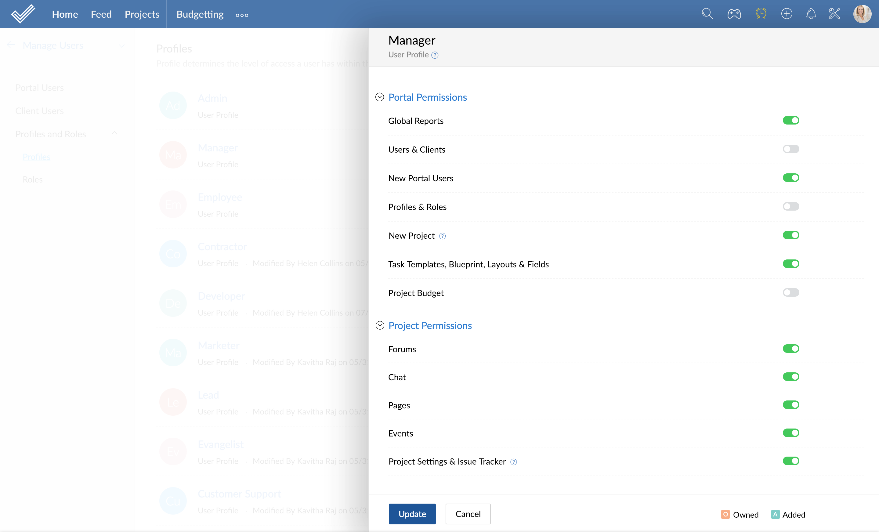Enable Project Budget permission
Image resolution: width=879 pixels, height=532 pixels.
click(x=791, y=293)
